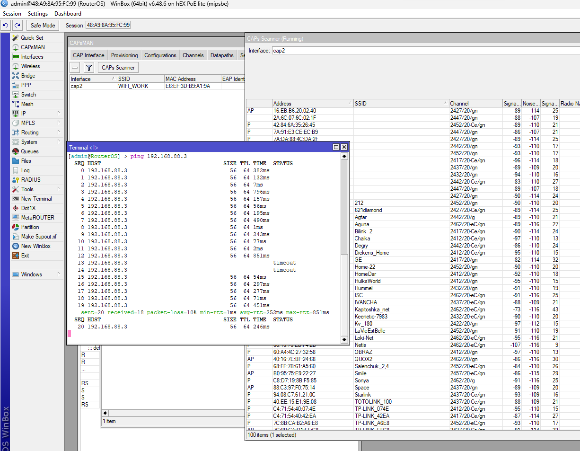
Task: Toggle the Safe Mode button
Action: (x=43, y=25)
